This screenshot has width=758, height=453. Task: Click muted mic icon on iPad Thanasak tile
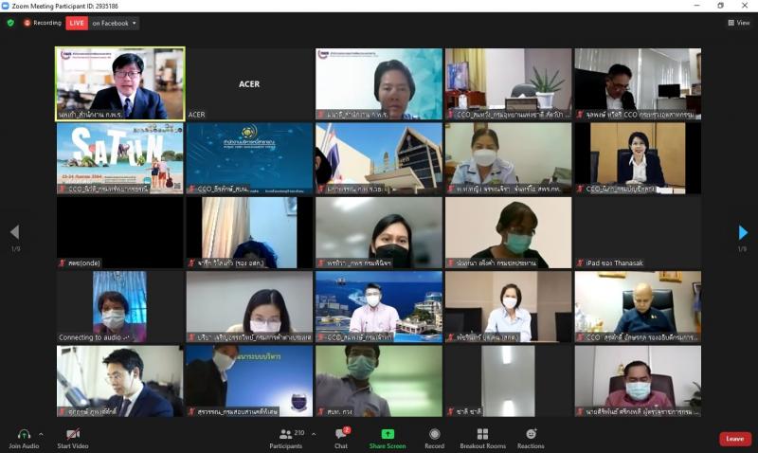pyautogui.click(x=580, y=263)
